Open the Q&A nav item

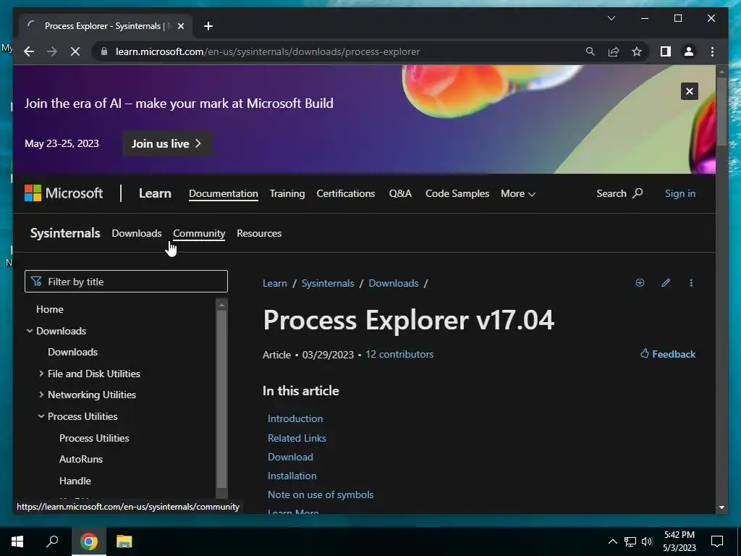400,194
